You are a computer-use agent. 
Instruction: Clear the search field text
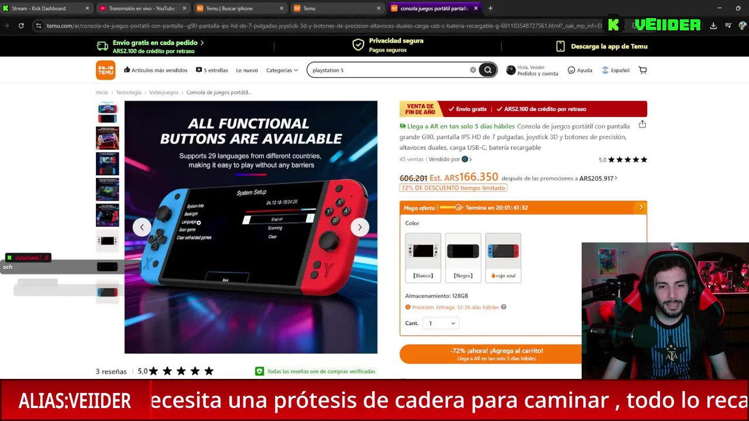tap(473, 70)
